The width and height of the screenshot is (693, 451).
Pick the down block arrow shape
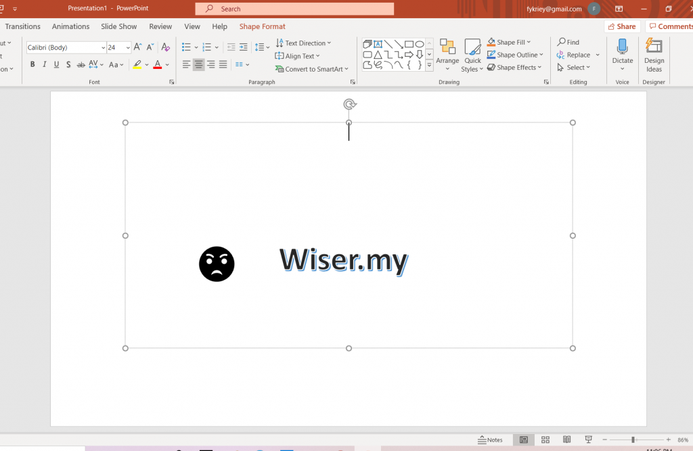pyautogui.click(x=420, y=55)
